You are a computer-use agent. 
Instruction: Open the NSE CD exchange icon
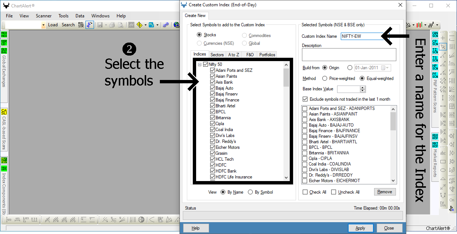(x=4, y=43)
